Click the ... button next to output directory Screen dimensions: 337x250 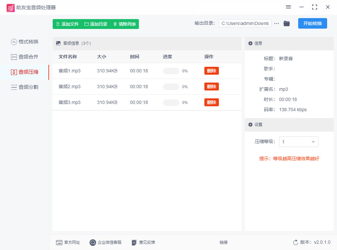click(x=276, y=23)
